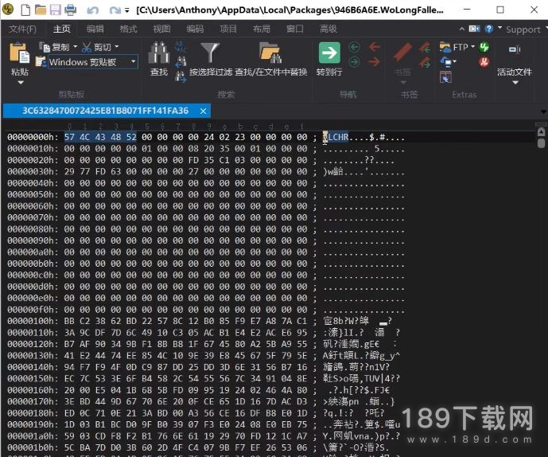
Task: Click the Find (查找) binoculars icon
Action: click(x=159, y=54)
